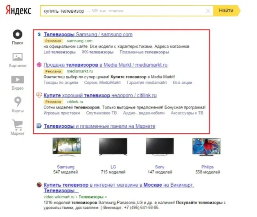Open the Samsung brand link under thumbnail

66,167
